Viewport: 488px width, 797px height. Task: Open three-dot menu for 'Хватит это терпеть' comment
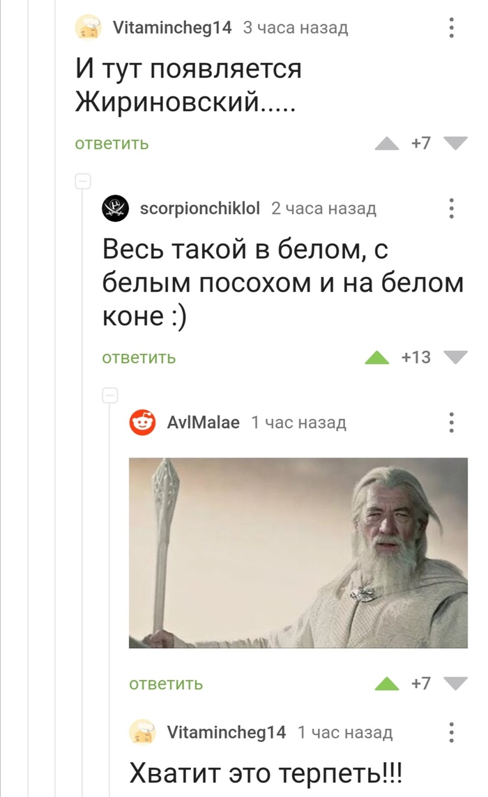coord(452,732)
